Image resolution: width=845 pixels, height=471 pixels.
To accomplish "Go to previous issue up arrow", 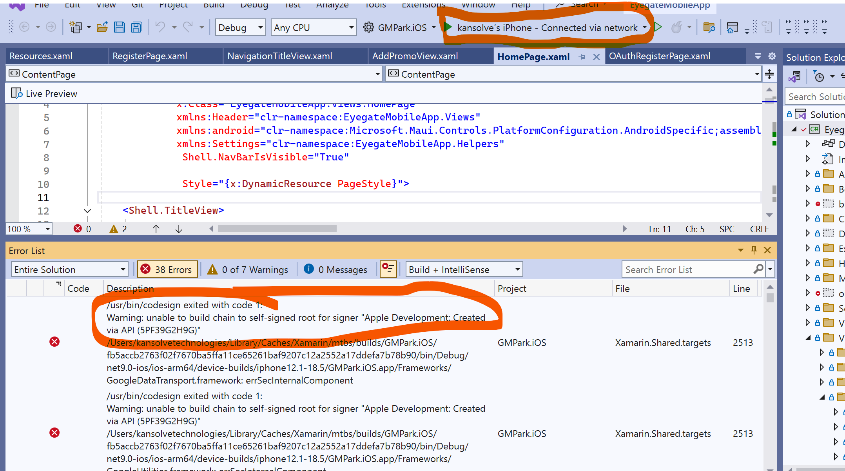I will click(156, 229).
